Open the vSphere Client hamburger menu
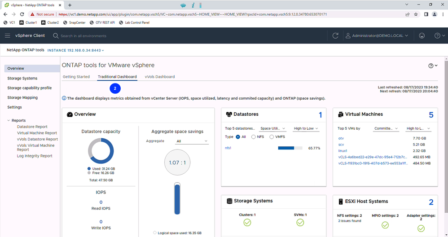This screenshot has width=448, height=237. coord(8,35)
